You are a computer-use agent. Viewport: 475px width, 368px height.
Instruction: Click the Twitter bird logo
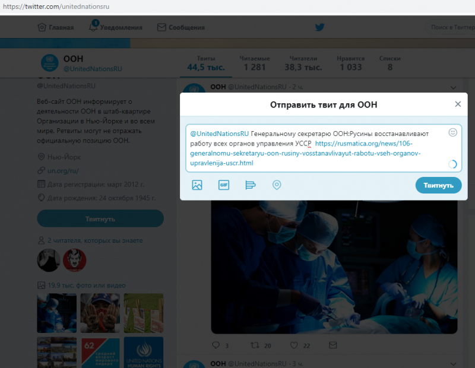tap(319, 27)
